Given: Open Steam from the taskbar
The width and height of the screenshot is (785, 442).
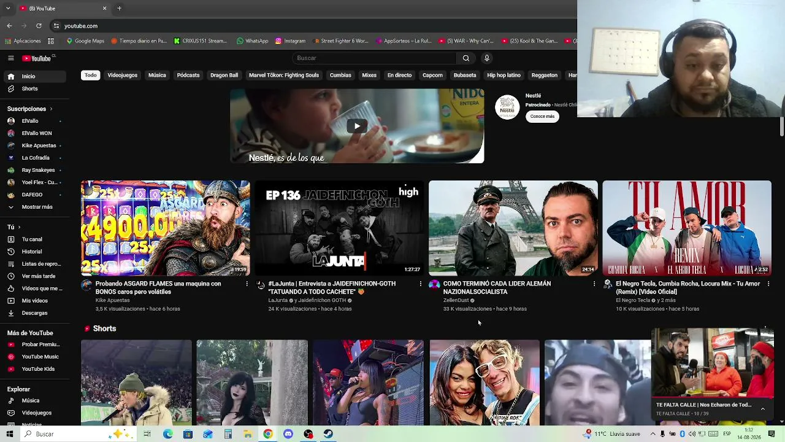Looking at the screenshot, I should click(328, 434).
